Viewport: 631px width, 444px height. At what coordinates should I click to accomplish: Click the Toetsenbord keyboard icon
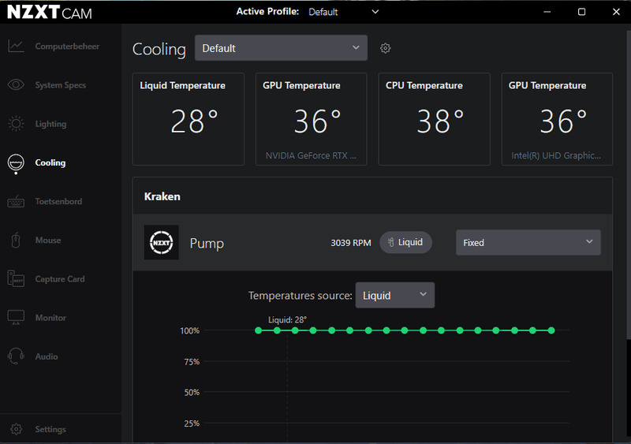[x=16, y=201]
